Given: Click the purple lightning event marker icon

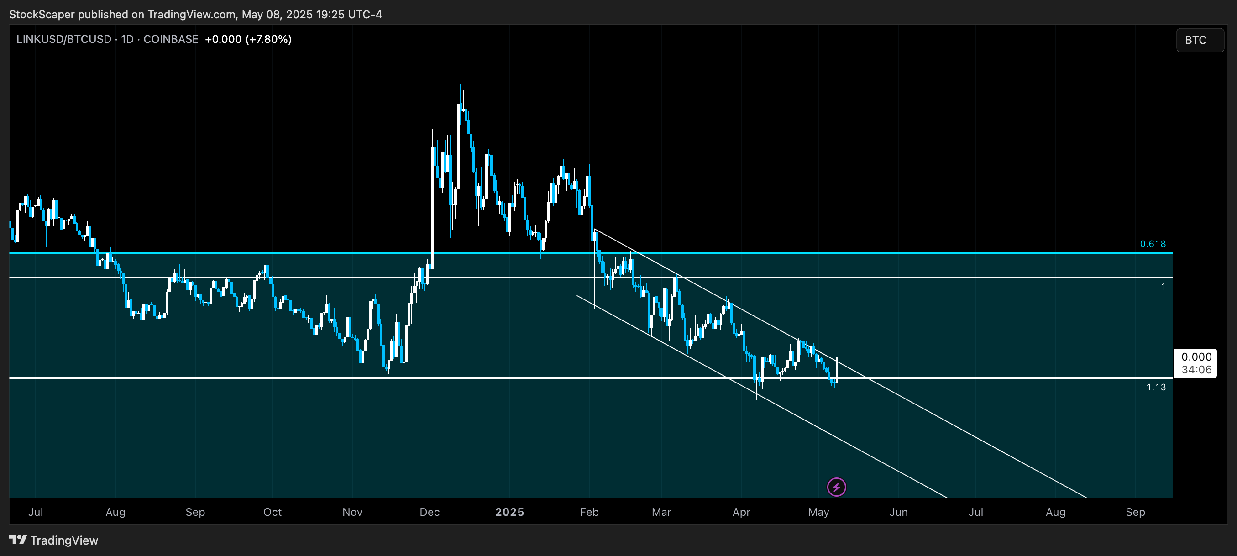Looking at the screenshot, I should 837,487.
